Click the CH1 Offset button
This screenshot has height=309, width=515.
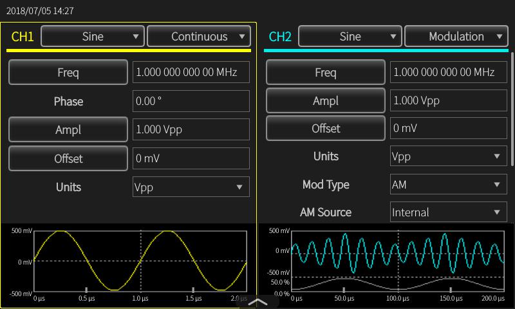click(68, 158)
